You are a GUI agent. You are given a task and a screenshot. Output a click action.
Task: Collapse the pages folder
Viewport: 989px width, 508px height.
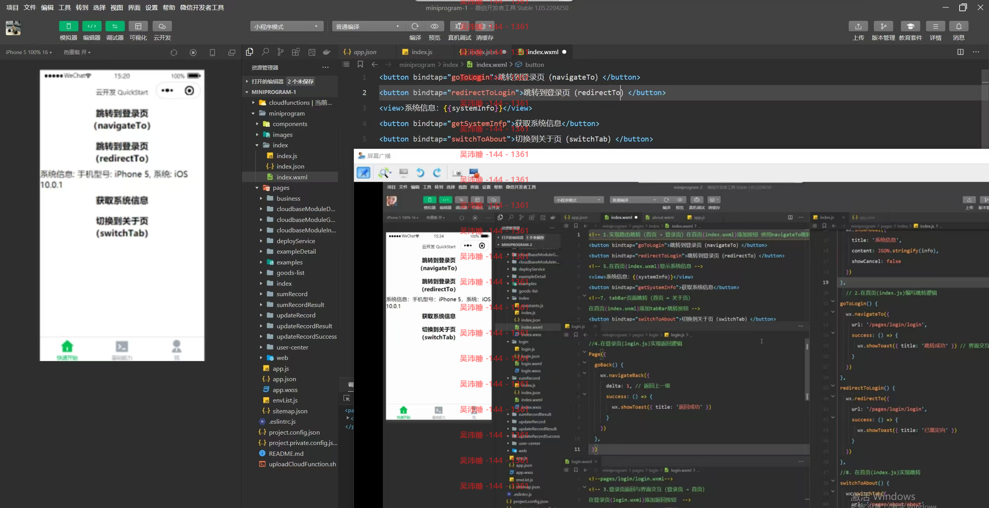[290, 188]
